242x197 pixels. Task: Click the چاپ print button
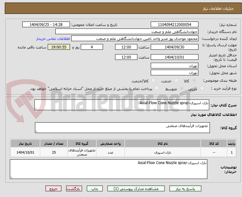[95, 188]
